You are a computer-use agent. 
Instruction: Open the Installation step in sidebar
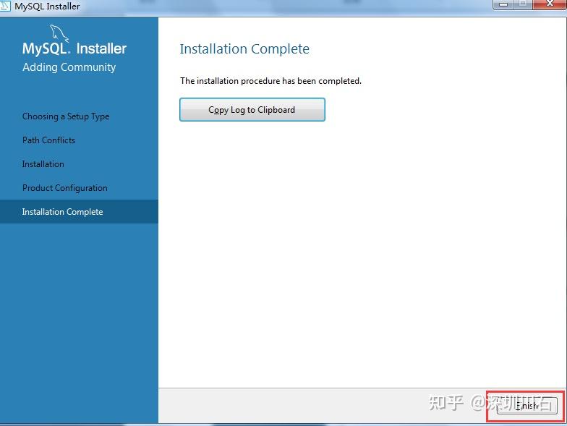click(x=43, y=164)
